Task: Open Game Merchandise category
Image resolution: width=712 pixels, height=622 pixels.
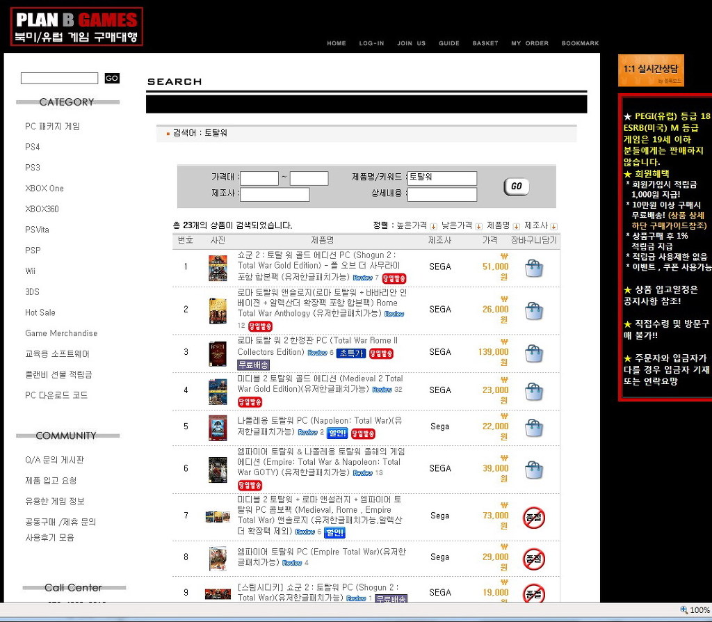Action: (61, 333)
